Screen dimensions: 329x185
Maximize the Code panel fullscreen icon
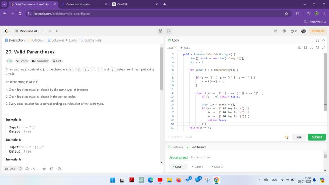(317, 40)
